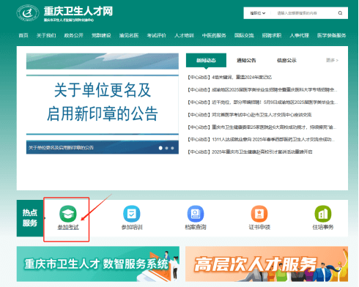Open the 住培事务 bar chart icon
Screen dimensions: 359x287
[x=323, y=214]
